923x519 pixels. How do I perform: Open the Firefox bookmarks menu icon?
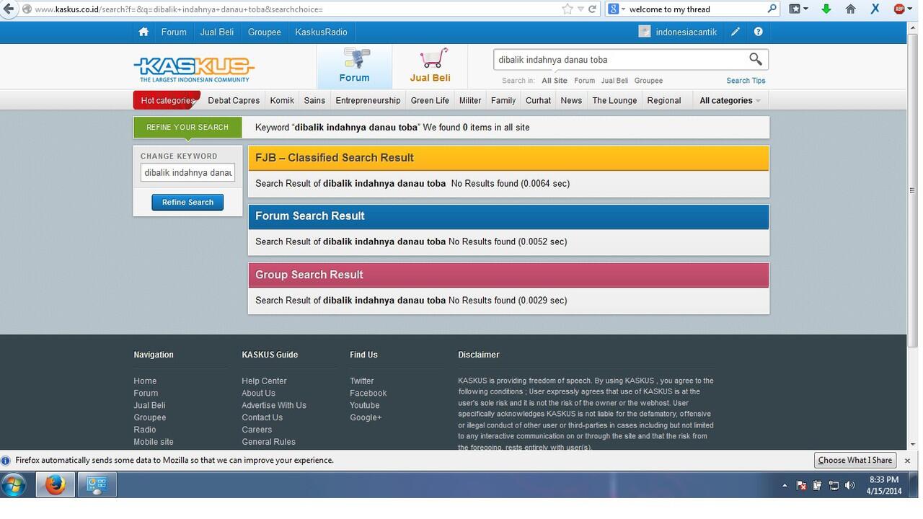pos(795,9)
